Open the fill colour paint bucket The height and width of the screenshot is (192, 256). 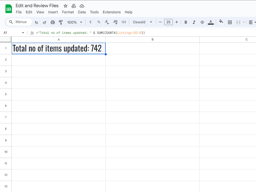(x=221, y=22)
